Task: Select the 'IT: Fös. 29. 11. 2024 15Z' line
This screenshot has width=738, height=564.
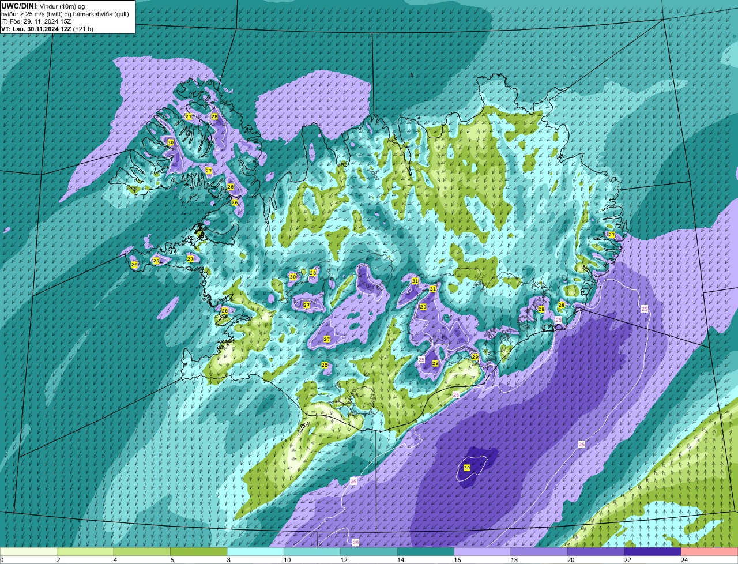Action: 36,21
